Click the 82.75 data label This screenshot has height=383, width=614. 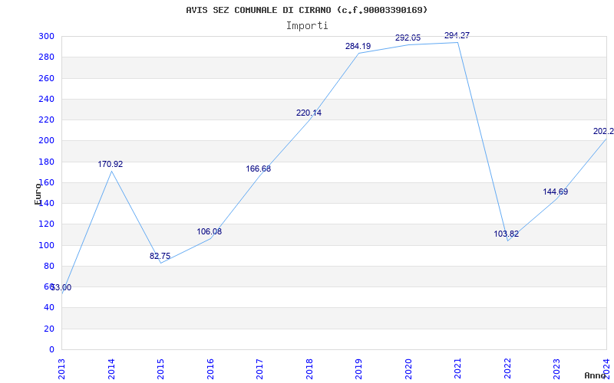click(x=160, y=257)
